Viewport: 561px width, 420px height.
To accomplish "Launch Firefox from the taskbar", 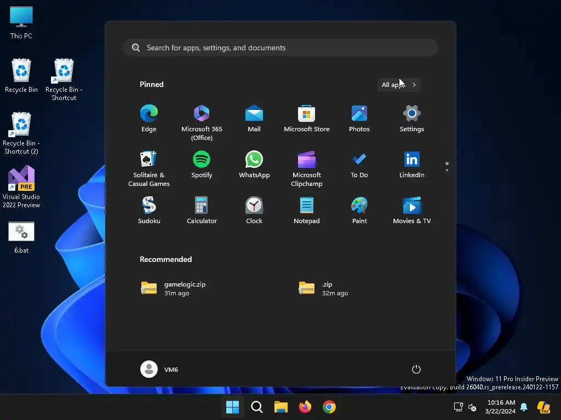I will pyautogui.click(x=305, y=407).
